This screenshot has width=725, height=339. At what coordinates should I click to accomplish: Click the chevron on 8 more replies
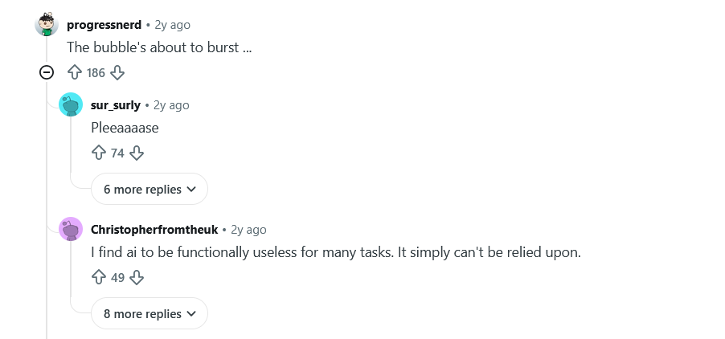[191, 314]
